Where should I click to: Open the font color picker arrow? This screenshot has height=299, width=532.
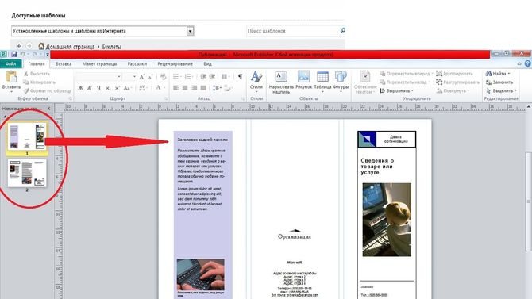click(x=164, y=88)
